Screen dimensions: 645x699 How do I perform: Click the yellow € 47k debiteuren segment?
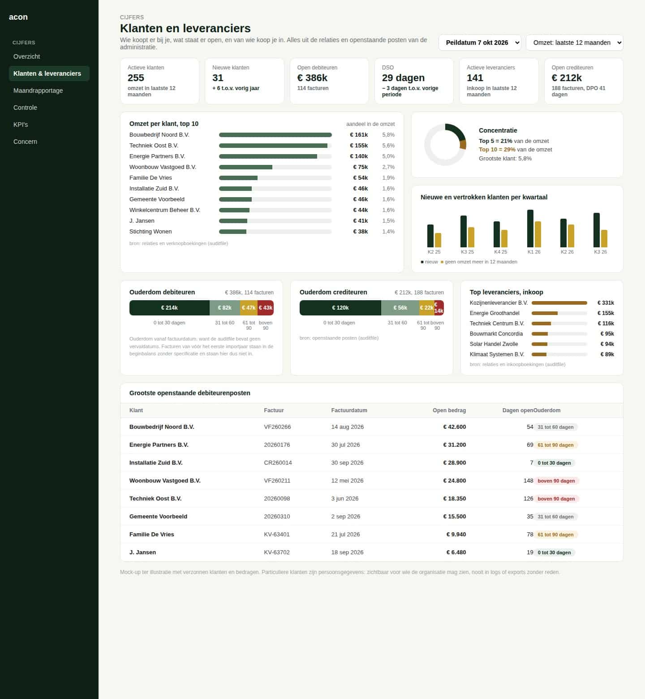pyautogui.click(x=249, y=308)
